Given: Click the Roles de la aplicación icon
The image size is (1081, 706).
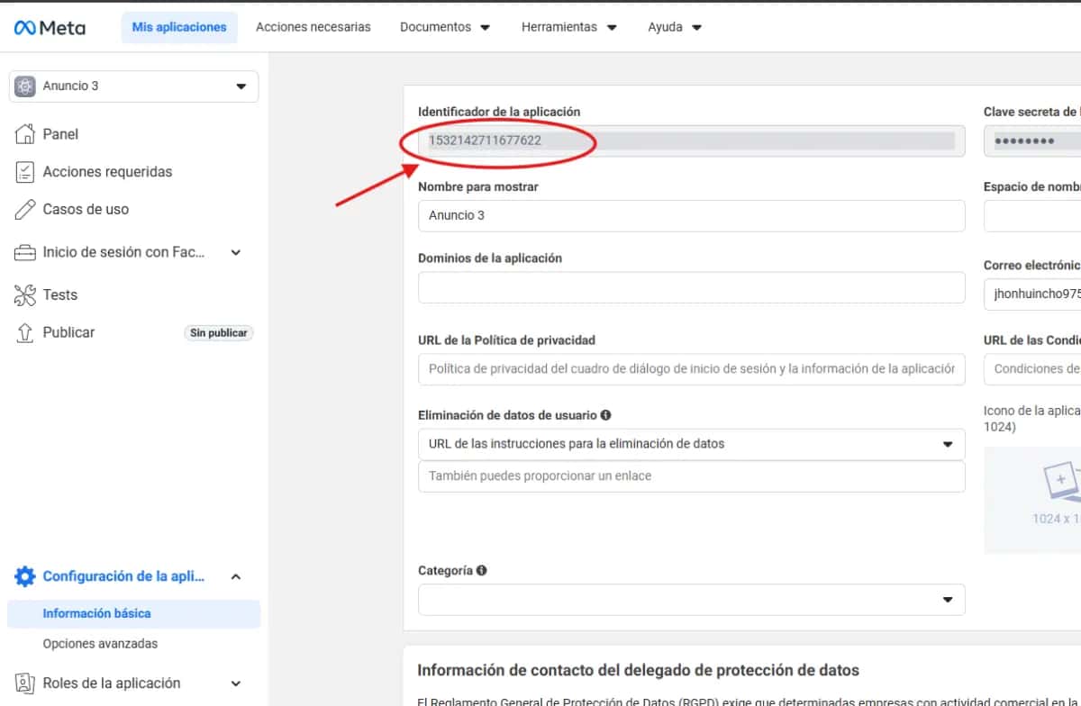Looking at the screenshot, I should click(25, 683).
